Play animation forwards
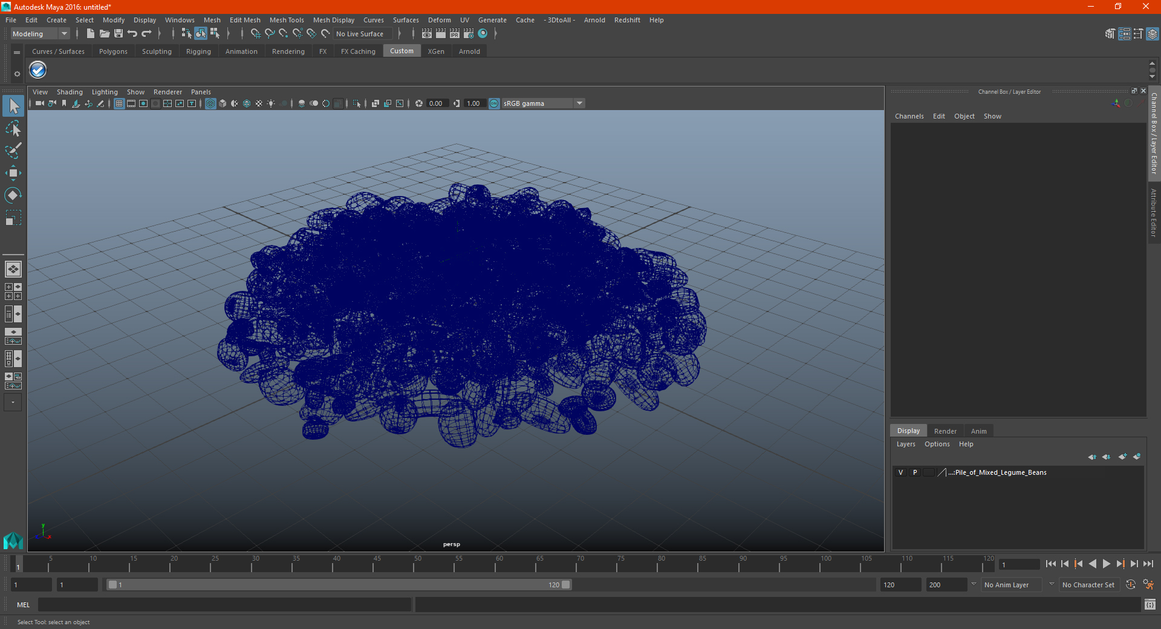 point(1106,564)
